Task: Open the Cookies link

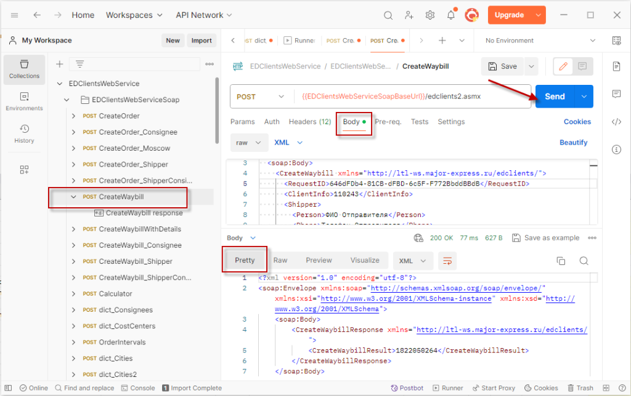Action: 577,122
